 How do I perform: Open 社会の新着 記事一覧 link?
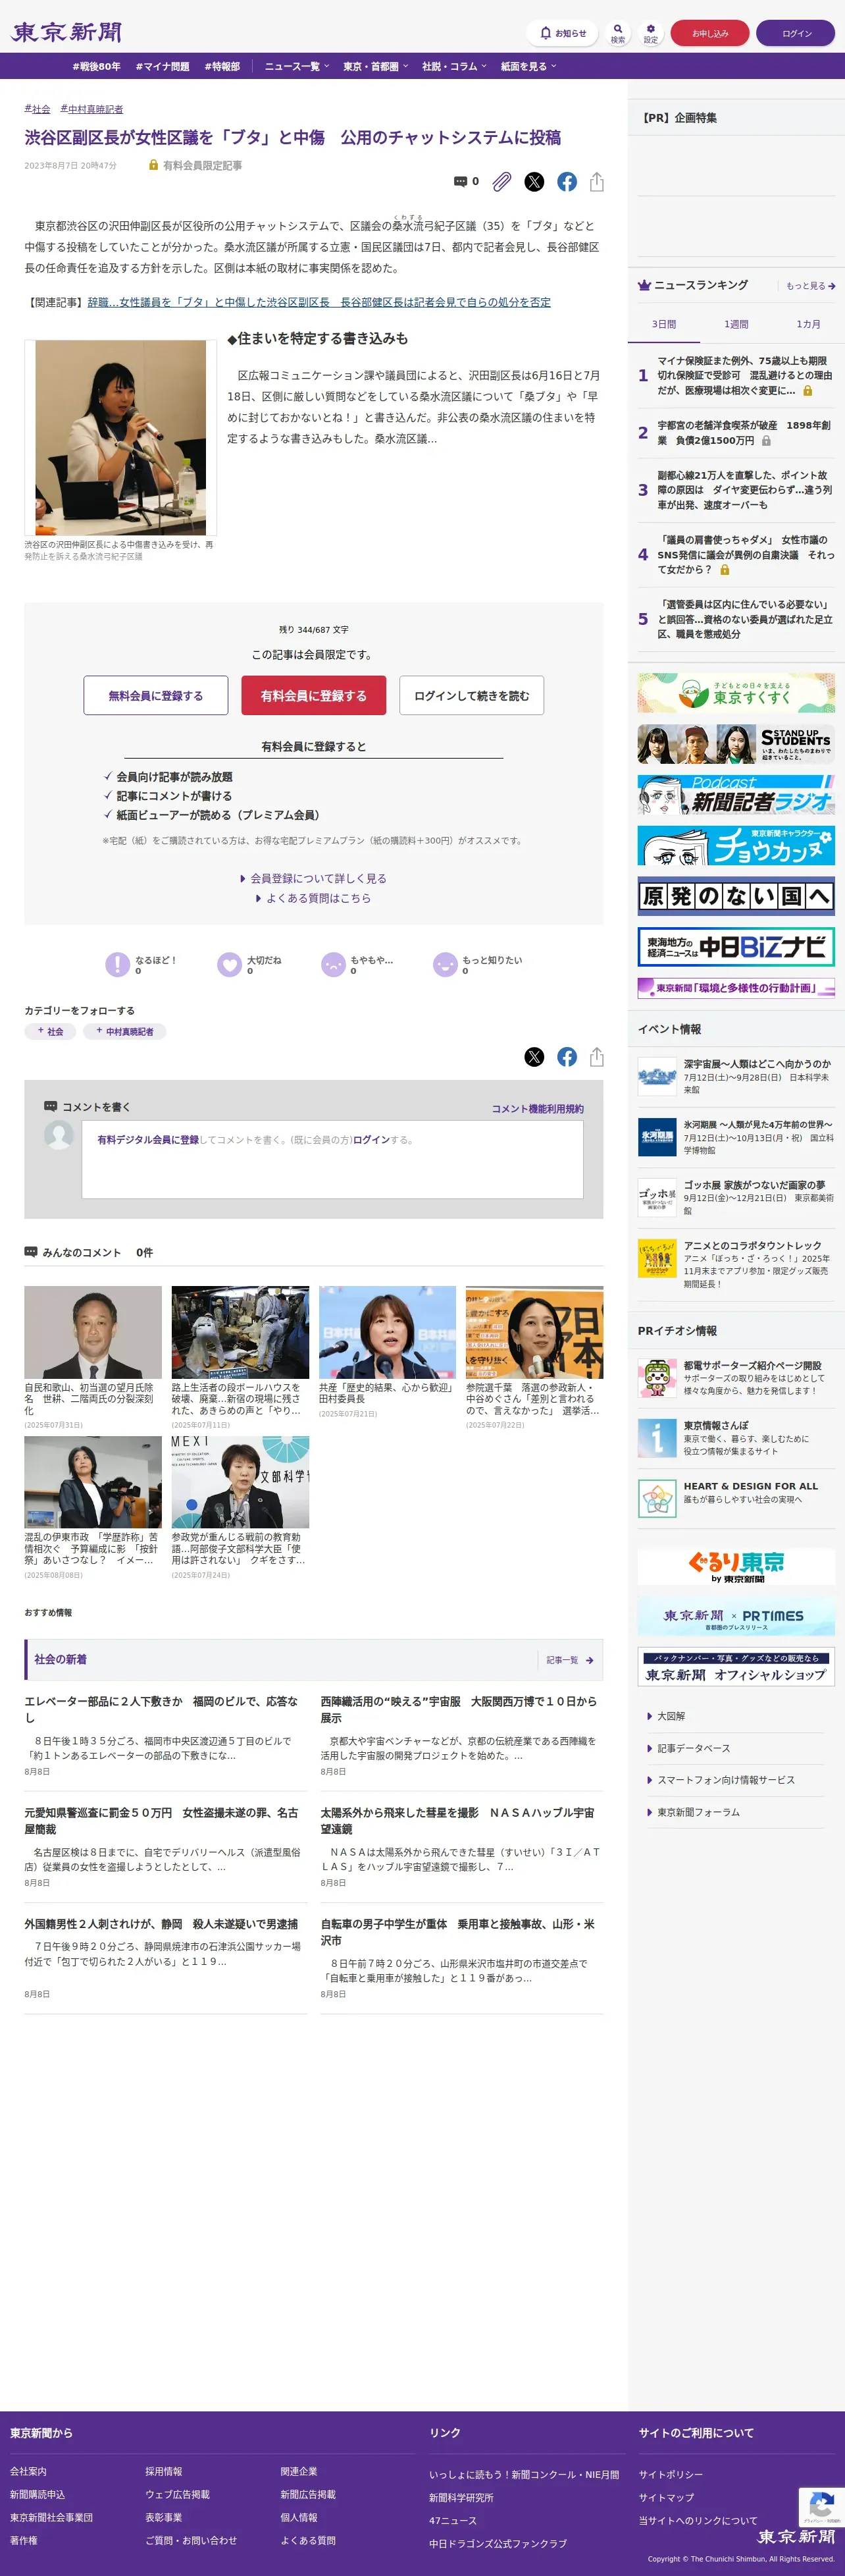[x=570, y=1660]
